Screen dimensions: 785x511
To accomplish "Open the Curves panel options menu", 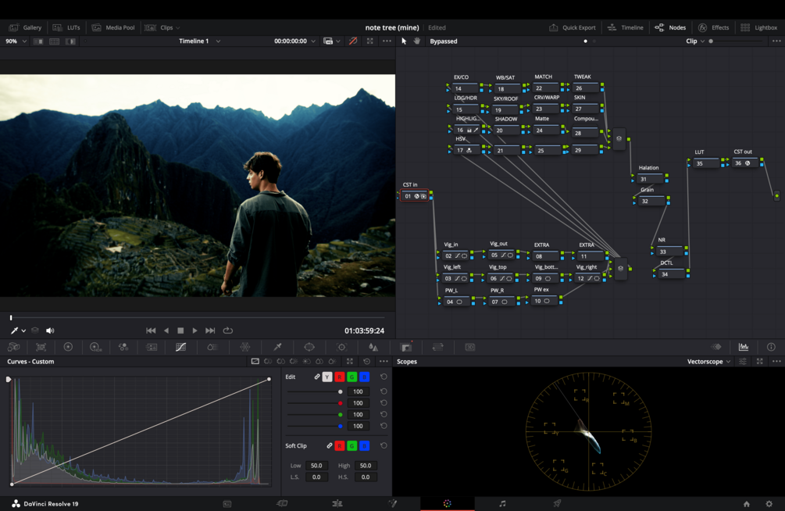I will pos(384,361).
